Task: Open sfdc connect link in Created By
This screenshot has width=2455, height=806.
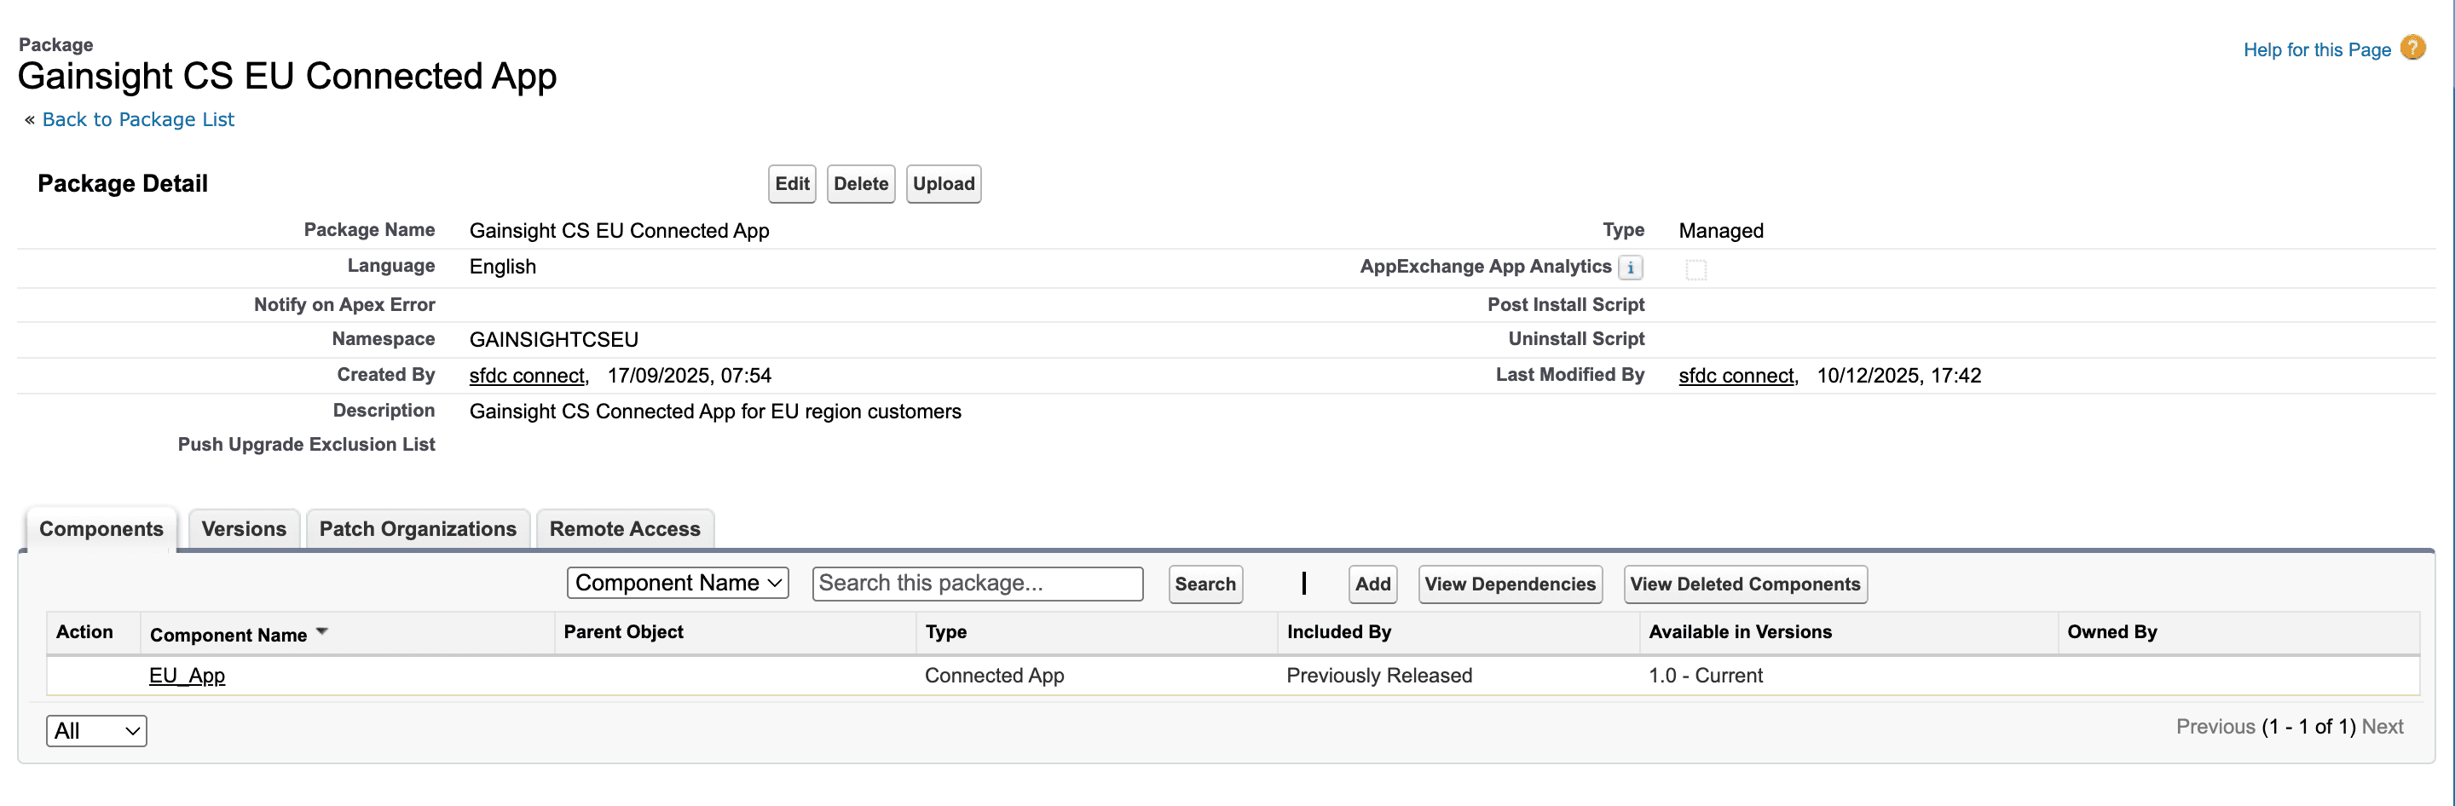Action: point(527,376)
